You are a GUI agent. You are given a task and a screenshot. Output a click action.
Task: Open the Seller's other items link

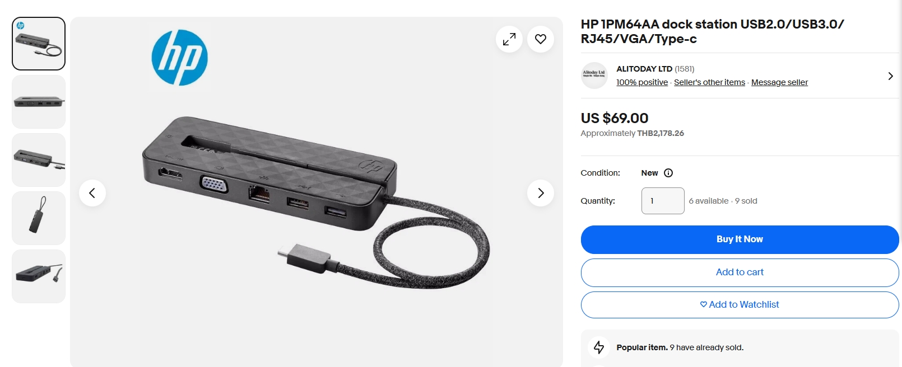point(709,82)
